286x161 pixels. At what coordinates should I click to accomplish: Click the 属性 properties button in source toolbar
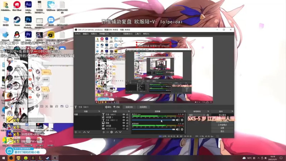[x=108, y=107]
